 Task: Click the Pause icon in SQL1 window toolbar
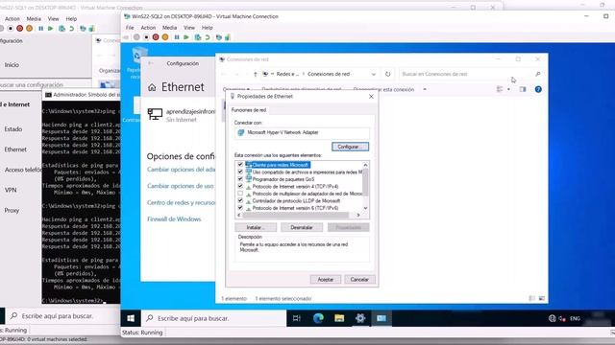tap(40, 29)
